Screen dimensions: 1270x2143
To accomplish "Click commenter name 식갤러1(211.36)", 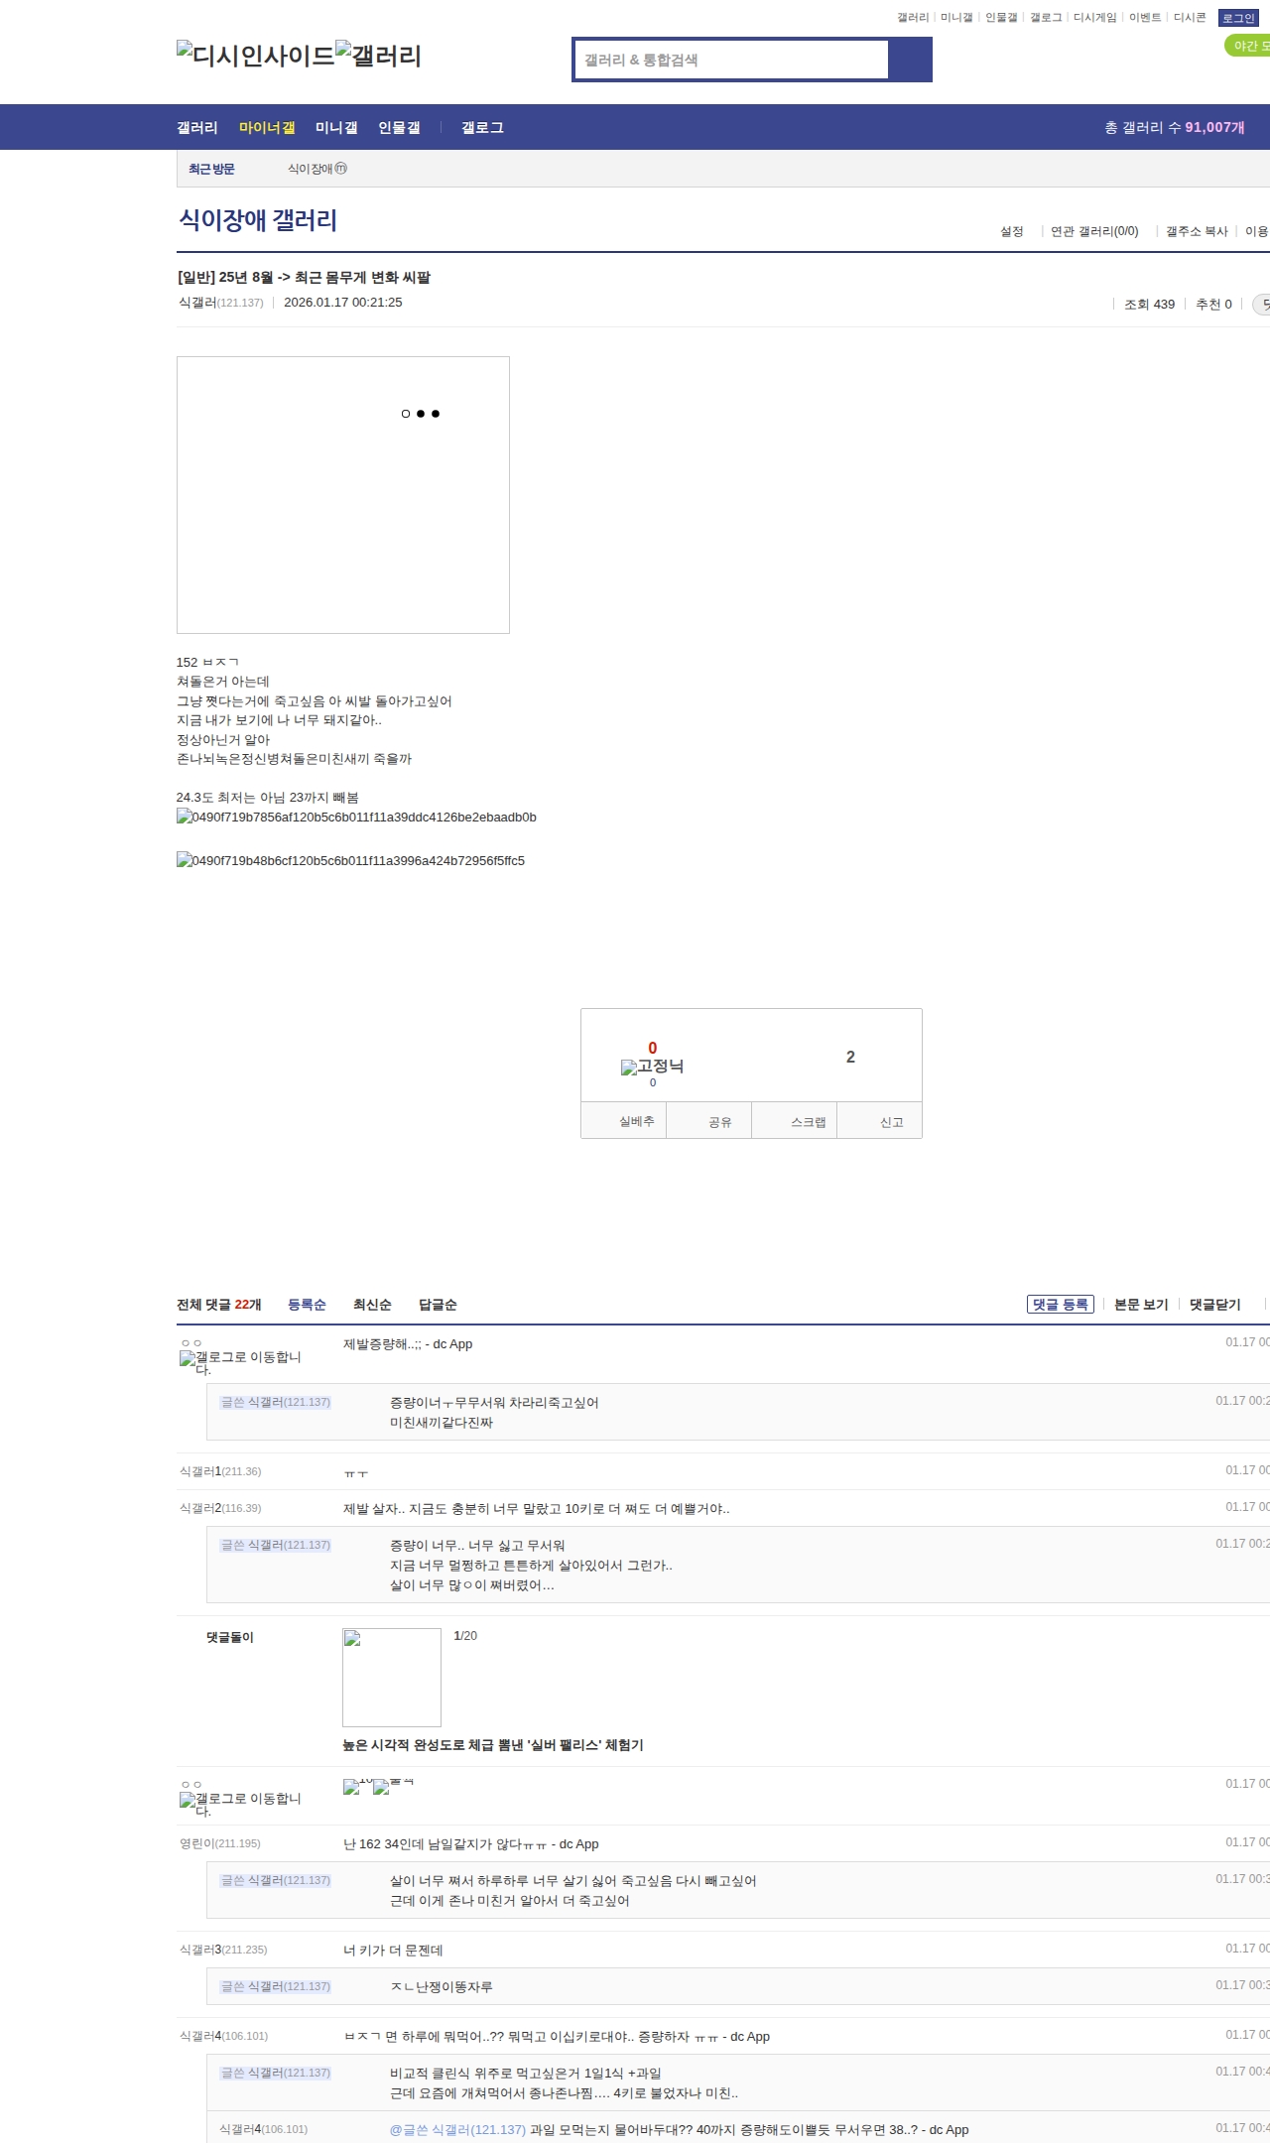I will 220,1471.
